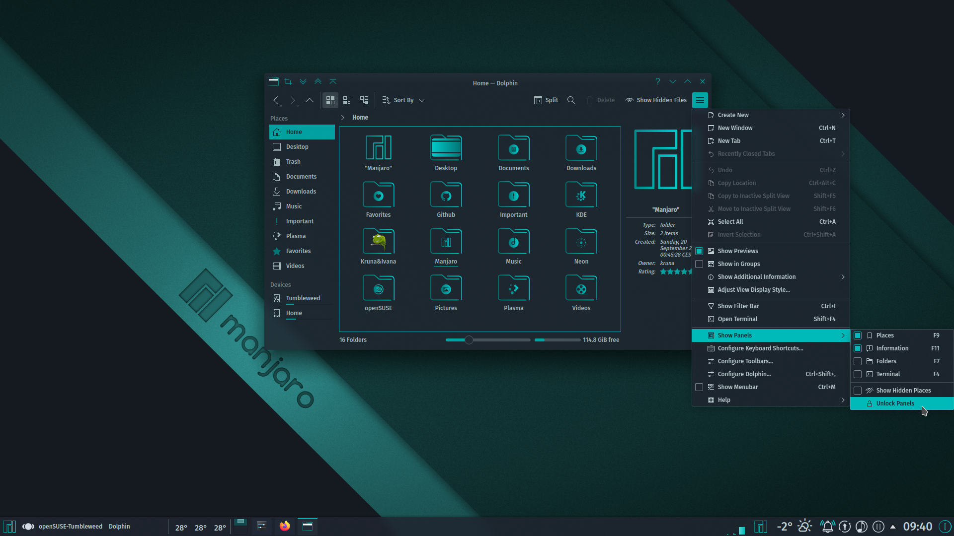Choose New Tab from the menu

tap(771, 141)
